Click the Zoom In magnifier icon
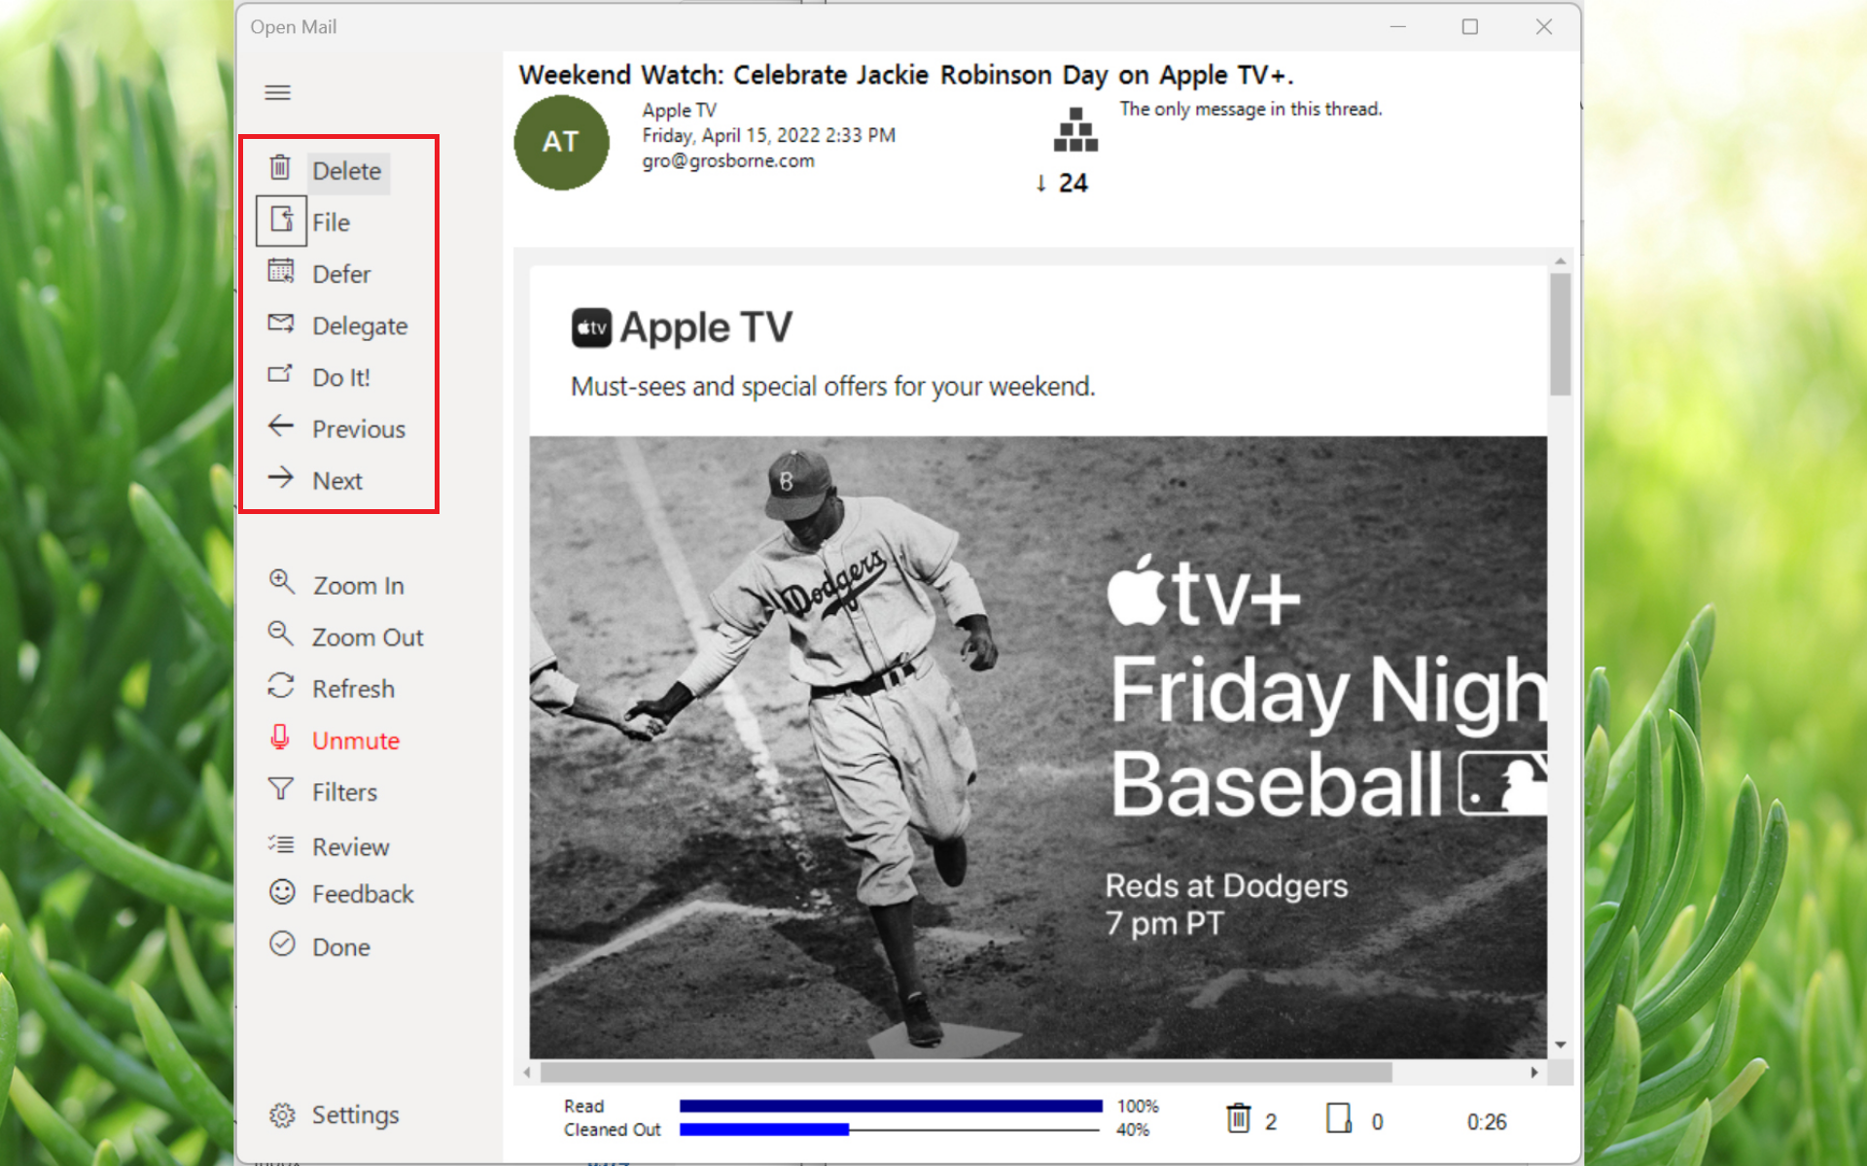 tap(281, 582)
